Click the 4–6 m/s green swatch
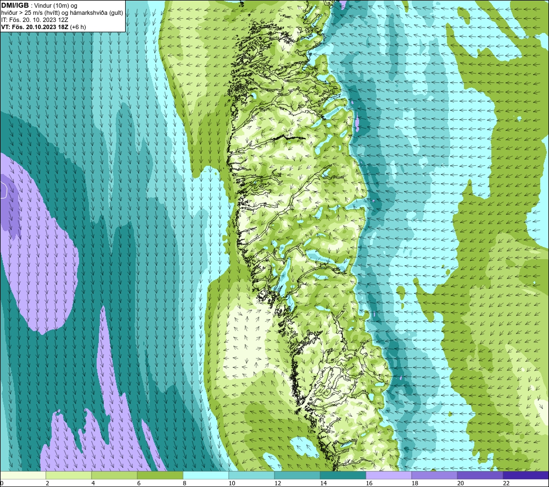 115,475
